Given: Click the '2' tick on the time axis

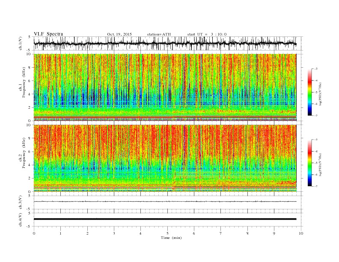Looking at the screenshot, I should pos(87,233).
